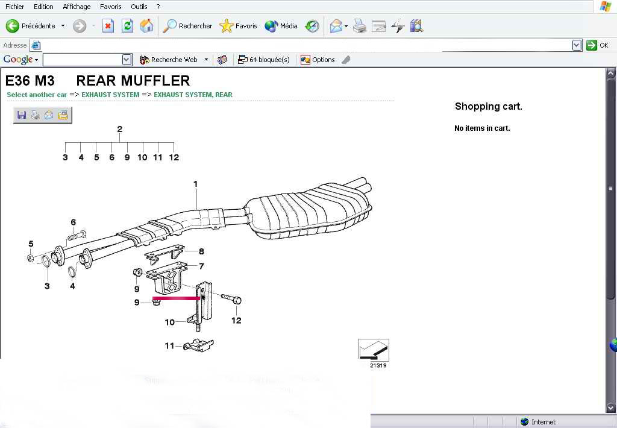
Task: Click the greyed-out forward arrow button
Action: click(x=79, y=26)
